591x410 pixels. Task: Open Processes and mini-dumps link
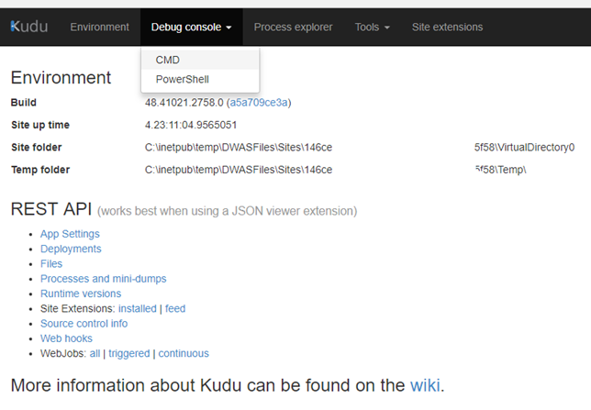coord(104,279)
